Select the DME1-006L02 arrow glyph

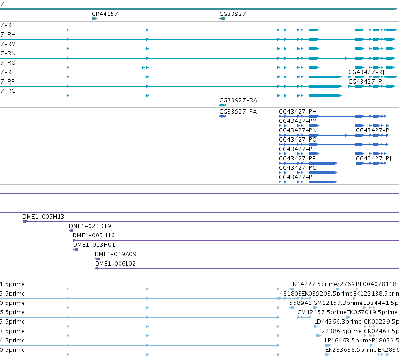pos(97,268)
